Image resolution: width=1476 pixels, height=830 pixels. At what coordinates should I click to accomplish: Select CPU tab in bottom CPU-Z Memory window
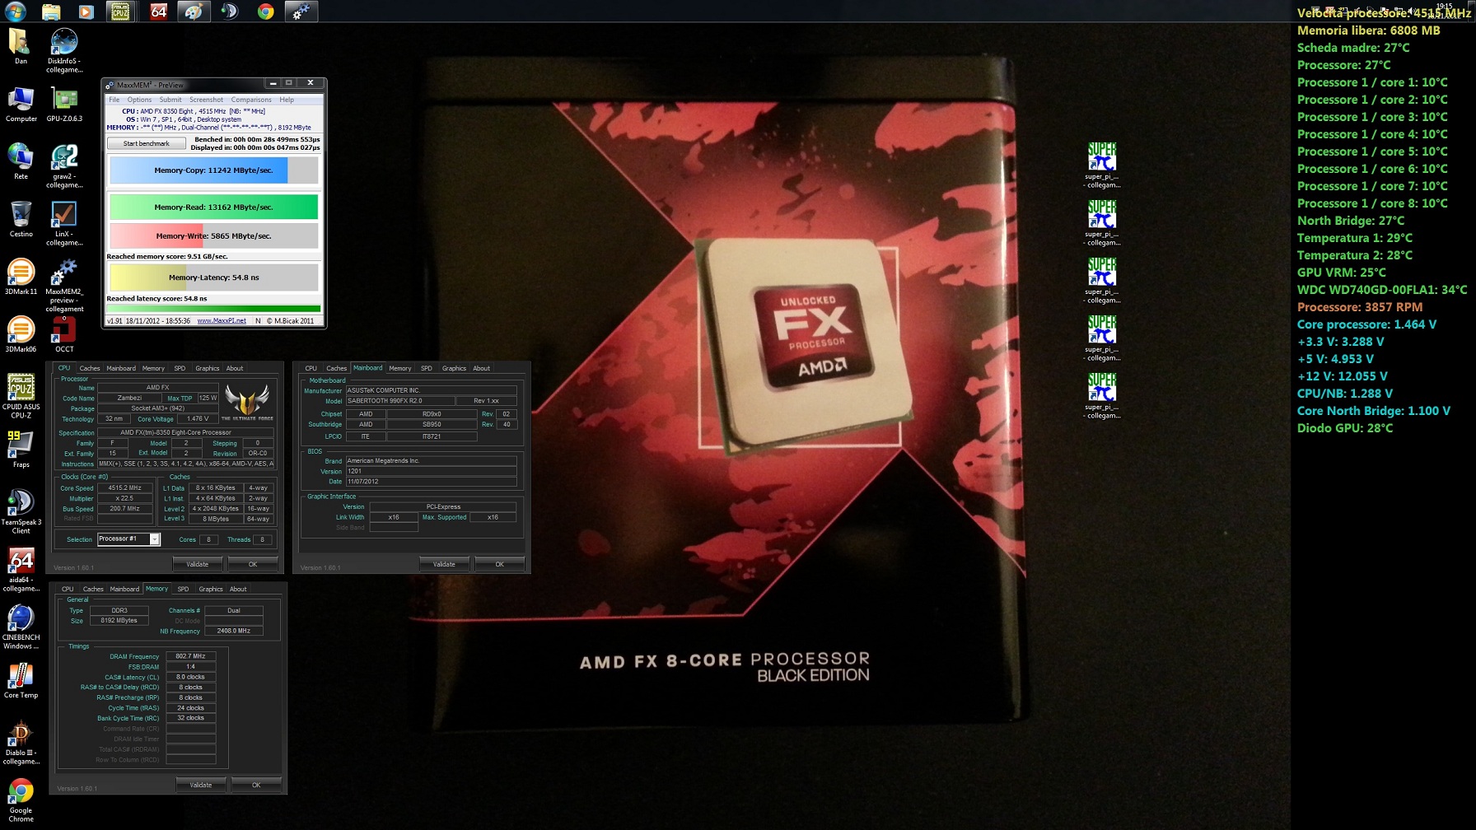tap(68, 589)
